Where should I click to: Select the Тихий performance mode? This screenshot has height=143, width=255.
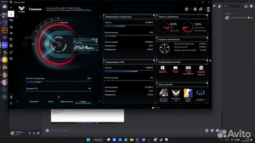point(51,101)
